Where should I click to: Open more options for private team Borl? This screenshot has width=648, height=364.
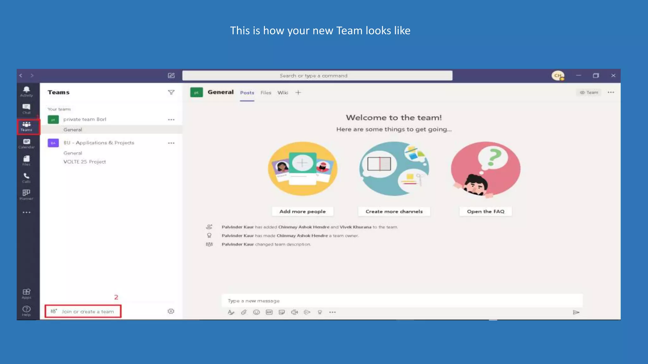pyautogui.click(x=171, y=119)
